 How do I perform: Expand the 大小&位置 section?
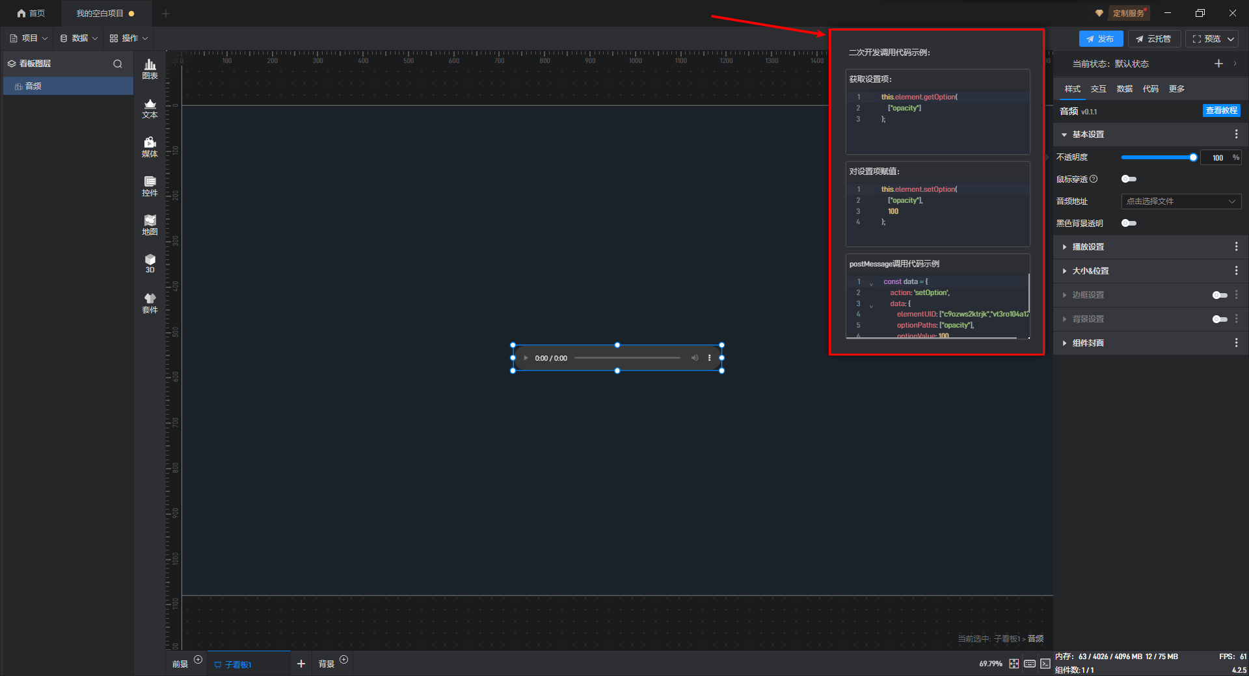click(x=1090, y=271)
